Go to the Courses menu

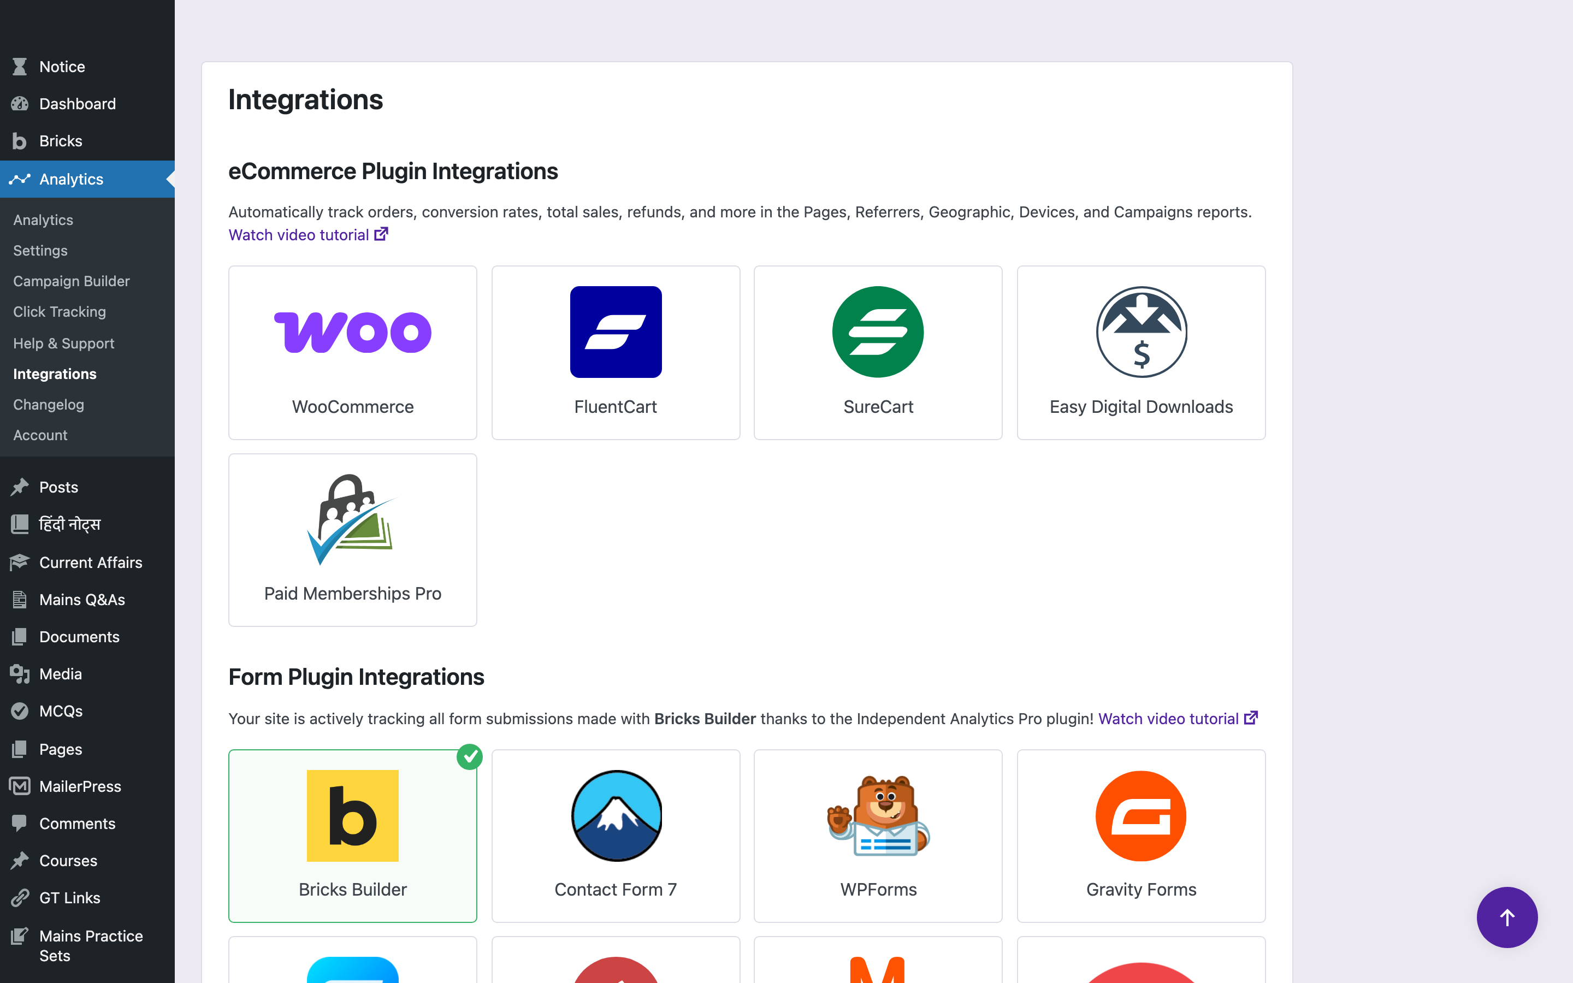click(68, 860)
